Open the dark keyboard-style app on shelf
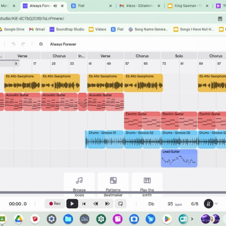Image resolution: width=226 pixels, height=226 pixels. point(85,219)
